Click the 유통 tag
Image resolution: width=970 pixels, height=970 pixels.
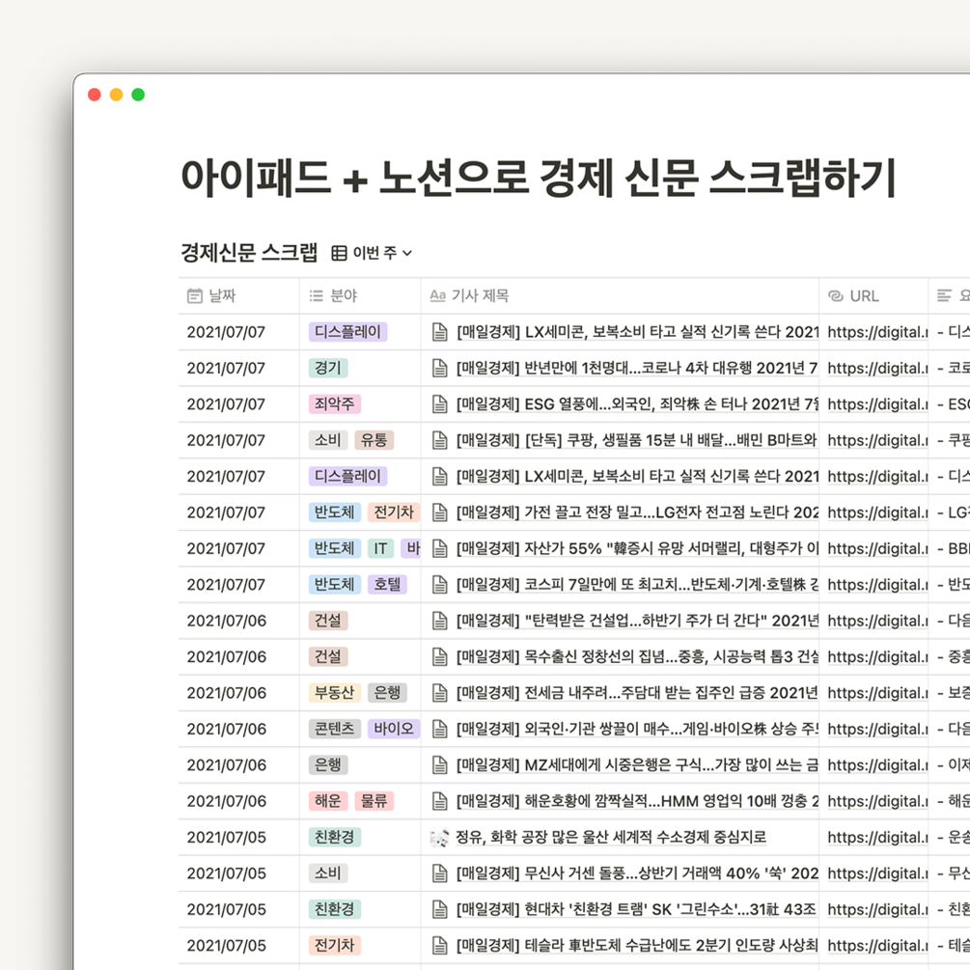pos(374,440)
